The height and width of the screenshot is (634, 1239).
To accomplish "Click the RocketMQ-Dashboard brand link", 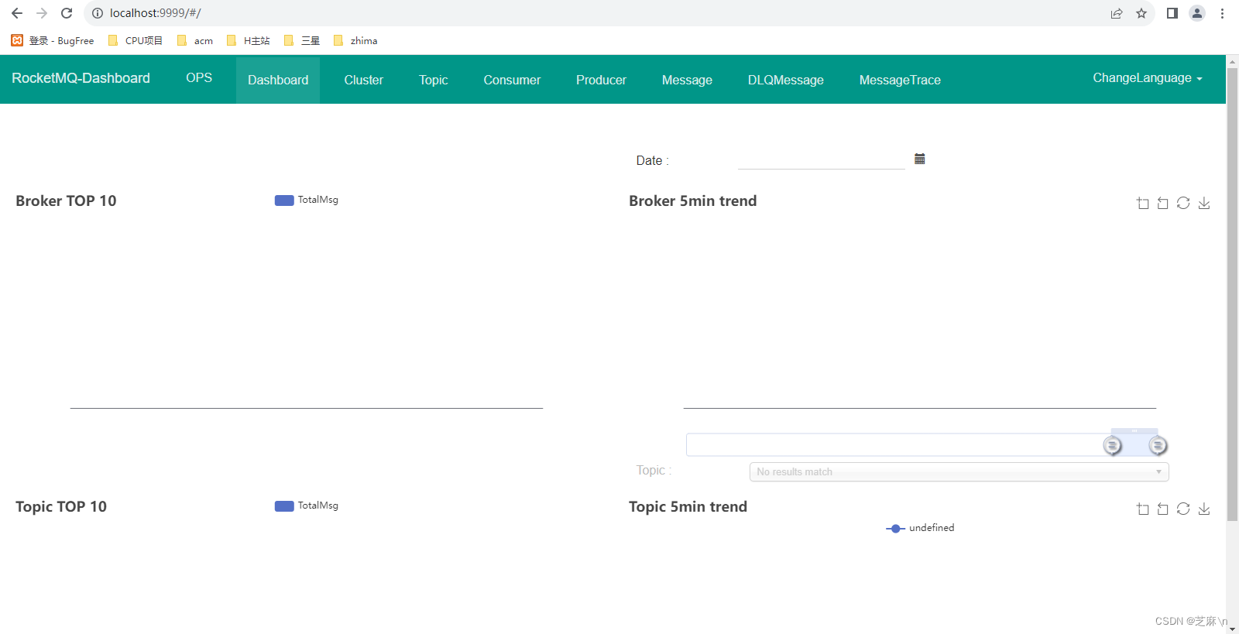I will (81, 78).
